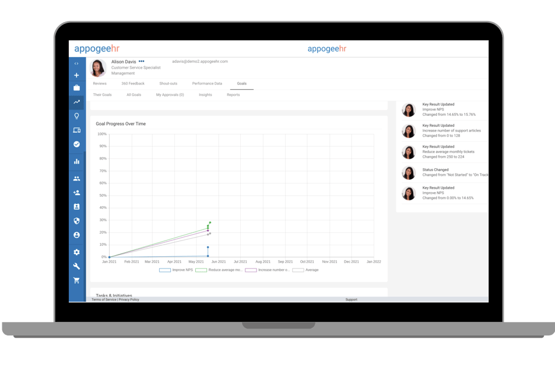Screen dimensions: 555x375
Task: Open the Insights sub-tab
Action: click(x=205, y=95)
